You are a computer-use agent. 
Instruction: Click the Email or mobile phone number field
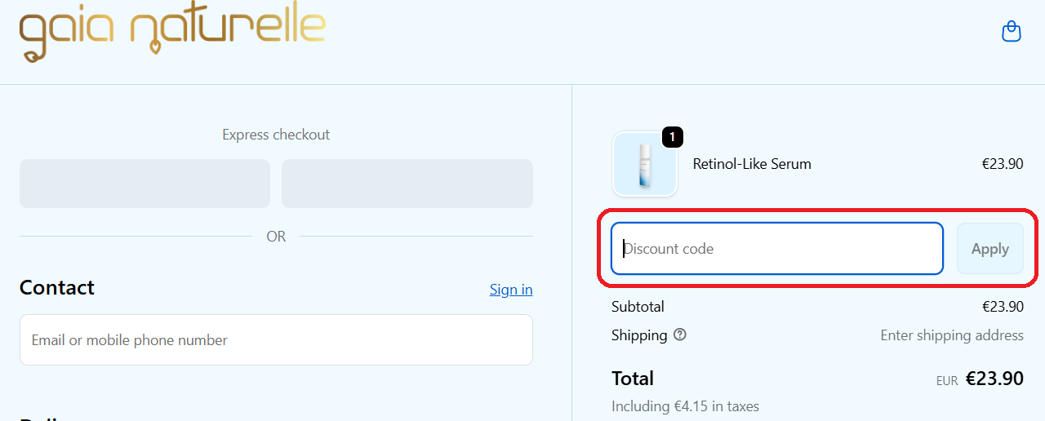click(276, 340)
